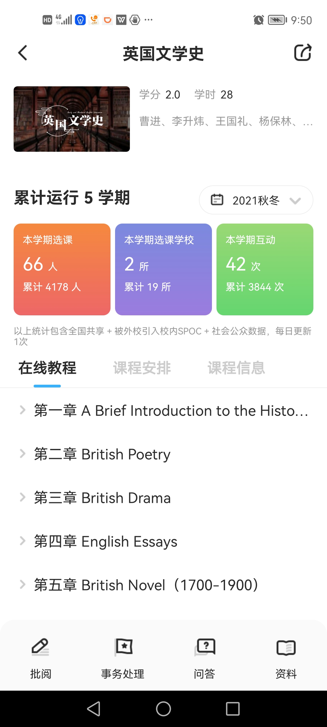Switch to the 课程安排 tab
The image size is (327, 727).
(x=142, y=368)
